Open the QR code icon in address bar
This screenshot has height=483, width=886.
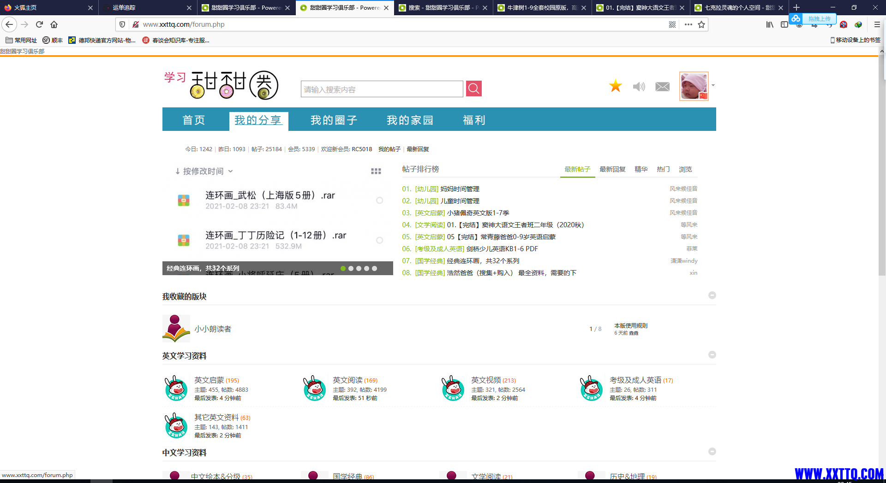[x=672, y=24]
